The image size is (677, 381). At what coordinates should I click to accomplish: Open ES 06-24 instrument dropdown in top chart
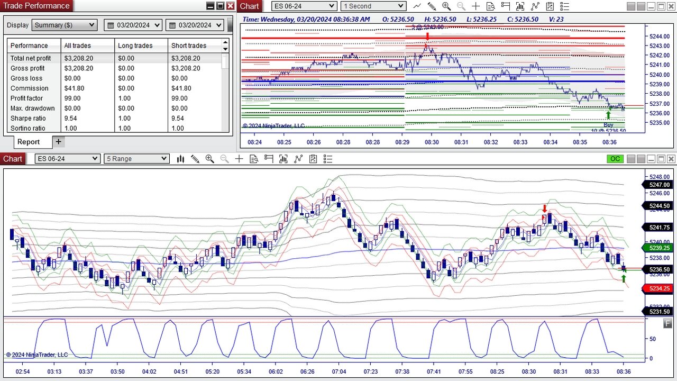coord(304,6)
